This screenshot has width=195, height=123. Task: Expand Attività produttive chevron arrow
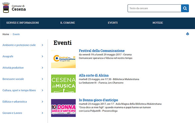[42, 68]
